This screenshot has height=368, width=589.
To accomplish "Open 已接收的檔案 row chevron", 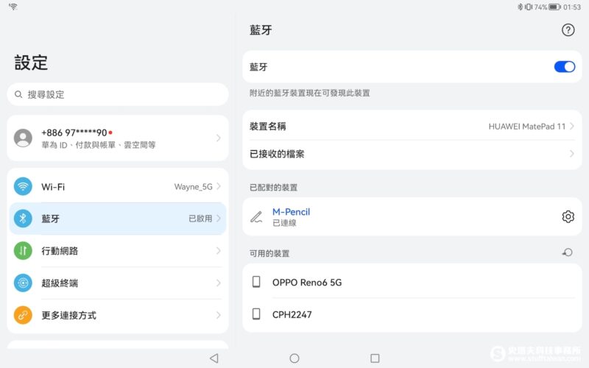I will pyautogui.click(x=572, y=154).
